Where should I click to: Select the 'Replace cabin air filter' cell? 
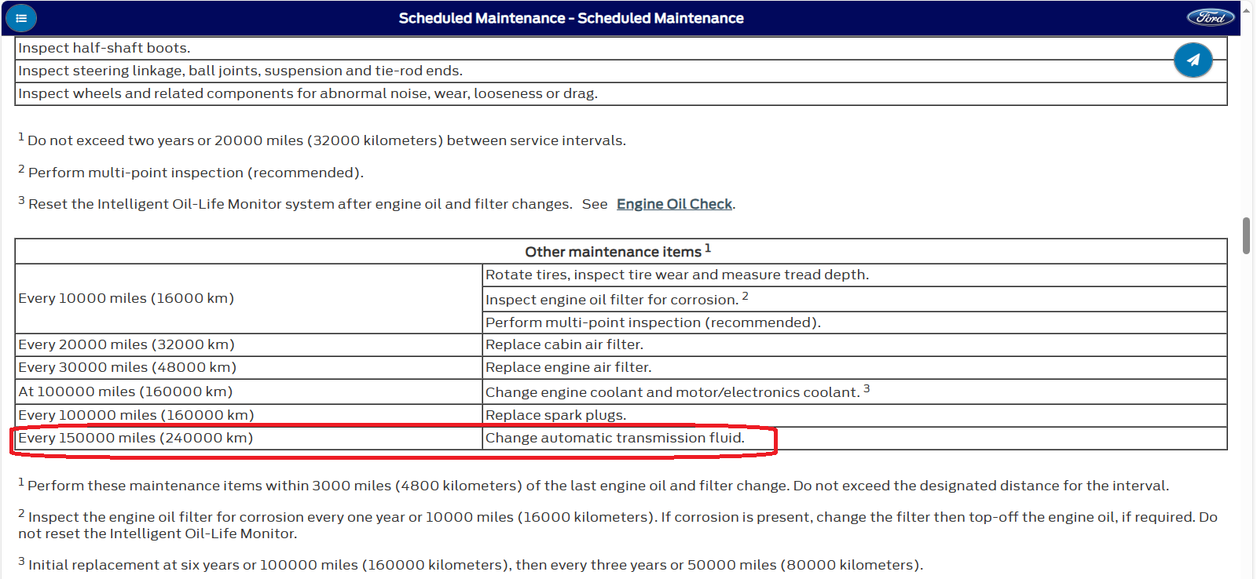point(564,344)
